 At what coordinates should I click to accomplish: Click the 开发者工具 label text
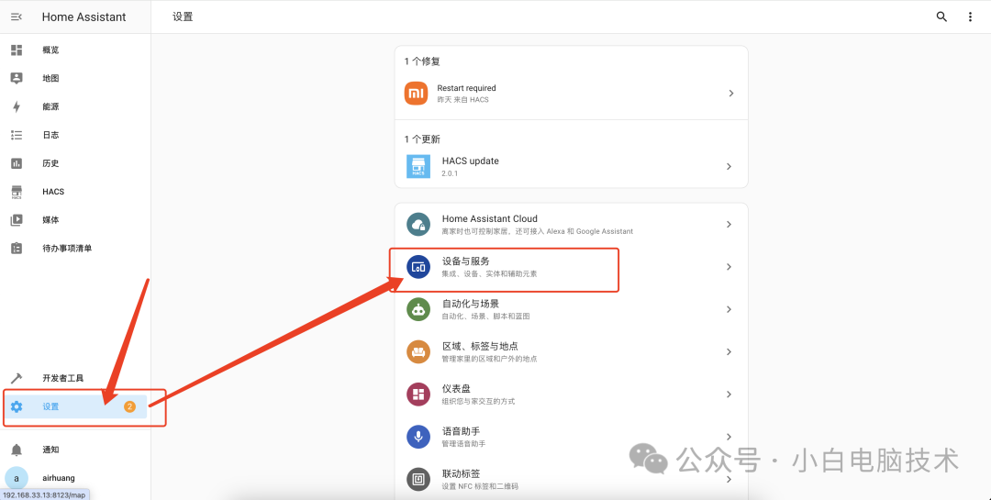pyautogui.click(x=63, y=378)
